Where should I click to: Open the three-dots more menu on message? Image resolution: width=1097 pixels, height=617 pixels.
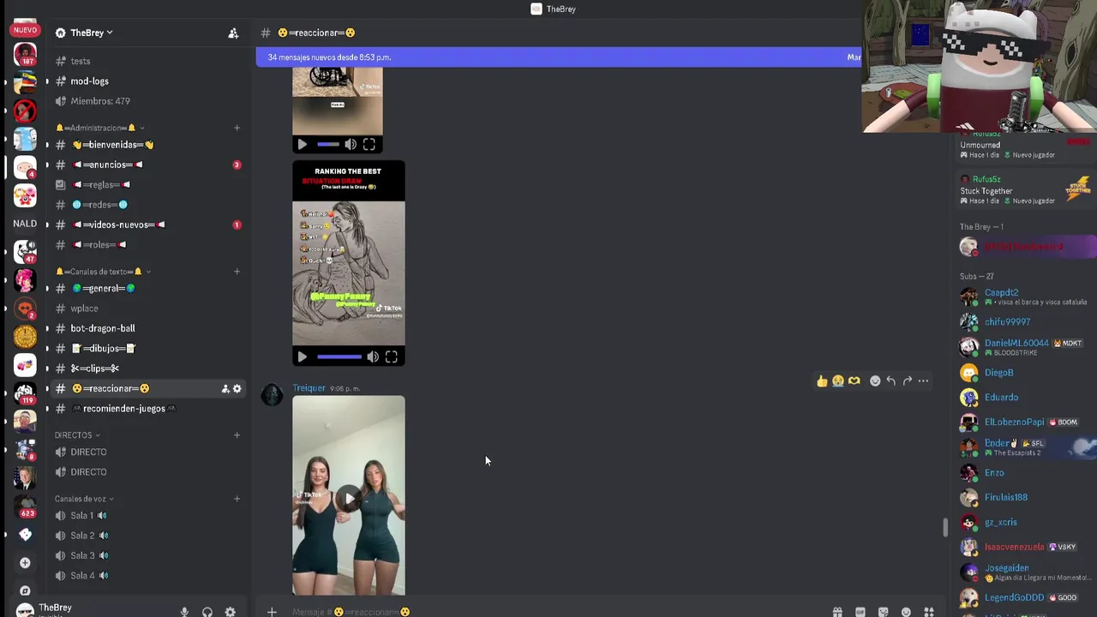(923, 381)
